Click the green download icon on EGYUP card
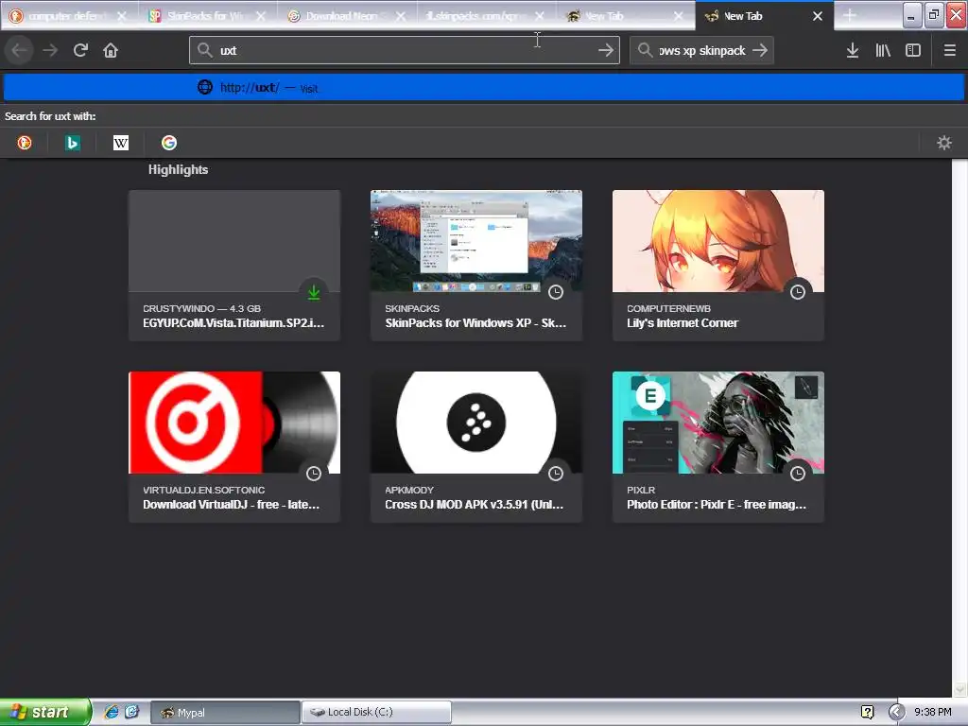Viewport: 968px width, 726px height. (314, 292)
